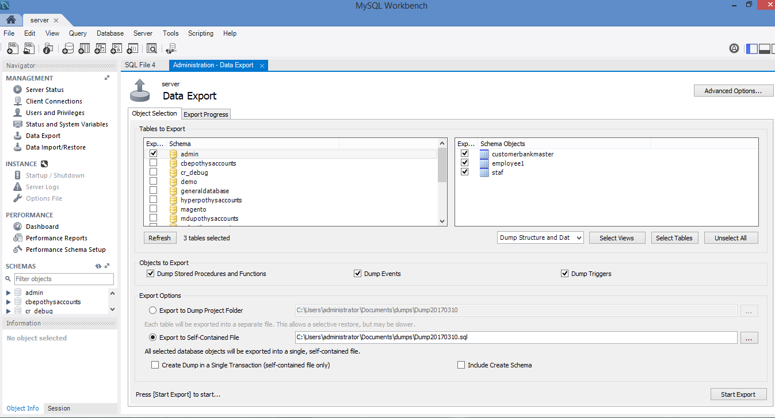Refresh the Schemas list icon
Screen dimensions: 775x418
(x=98, y=266)
